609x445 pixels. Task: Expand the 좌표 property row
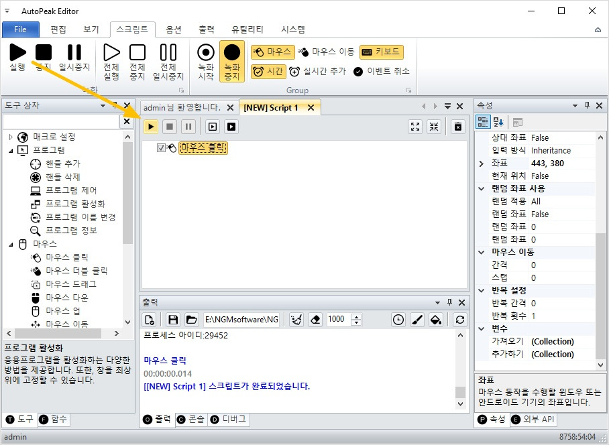click(x=482, y=164)
